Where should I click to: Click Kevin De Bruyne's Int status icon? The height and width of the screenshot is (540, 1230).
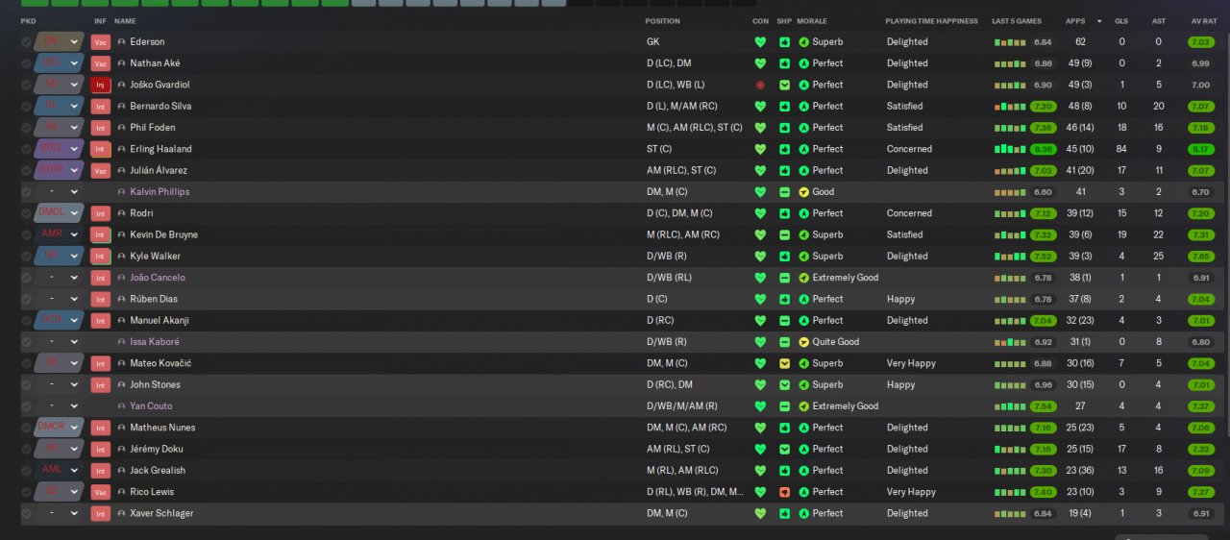tap(101, 234)
